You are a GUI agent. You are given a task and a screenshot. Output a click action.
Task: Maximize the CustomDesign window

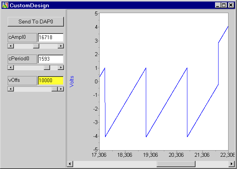click(224, 5)
